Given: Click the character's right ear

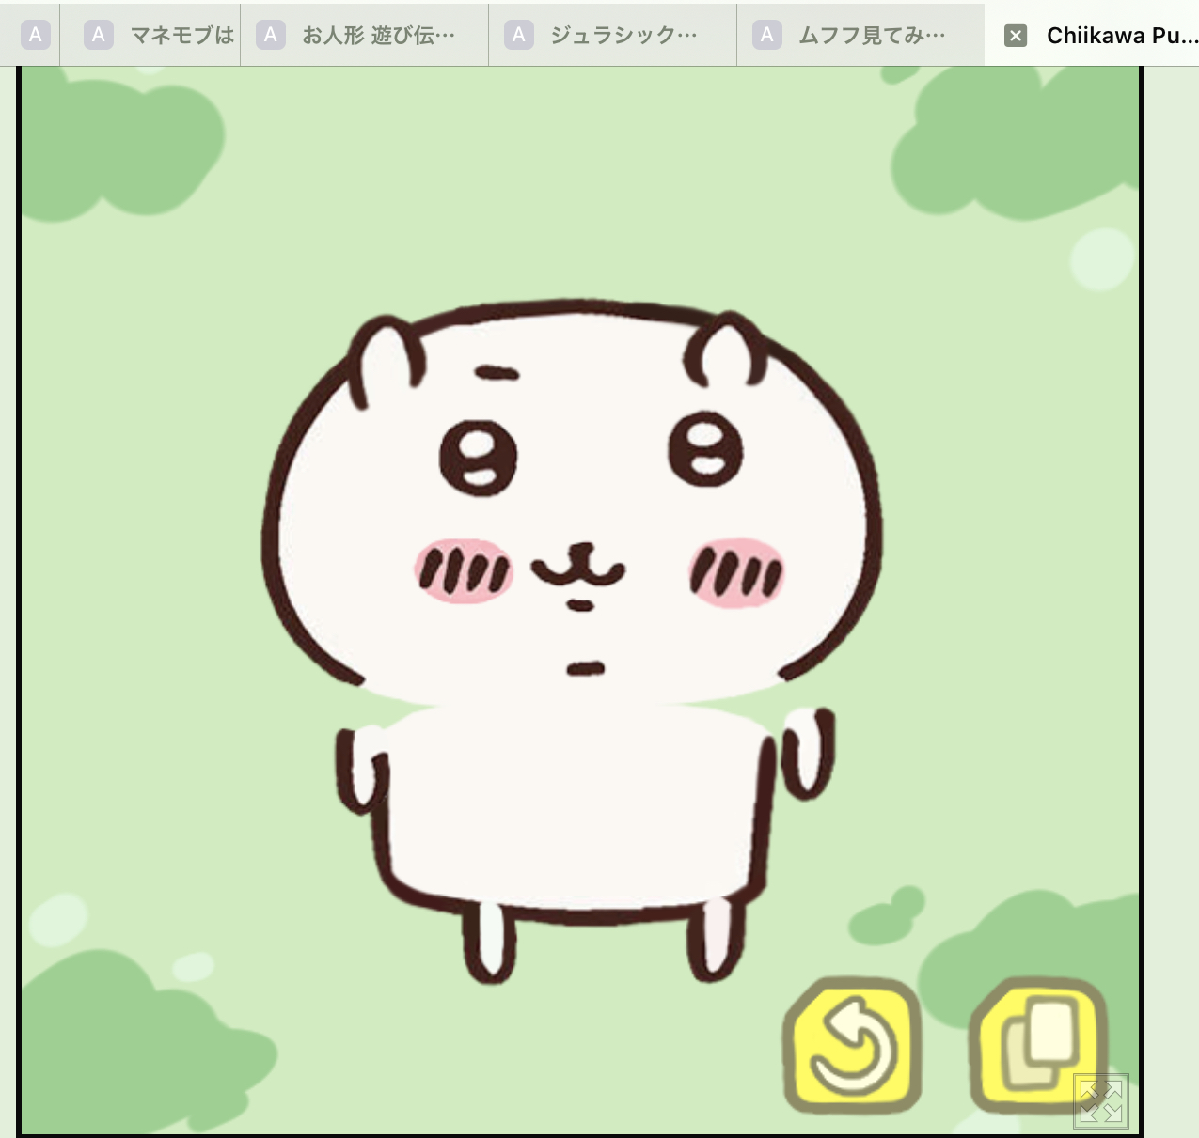Looking at the screenshot, I should [x=724, y=352].
